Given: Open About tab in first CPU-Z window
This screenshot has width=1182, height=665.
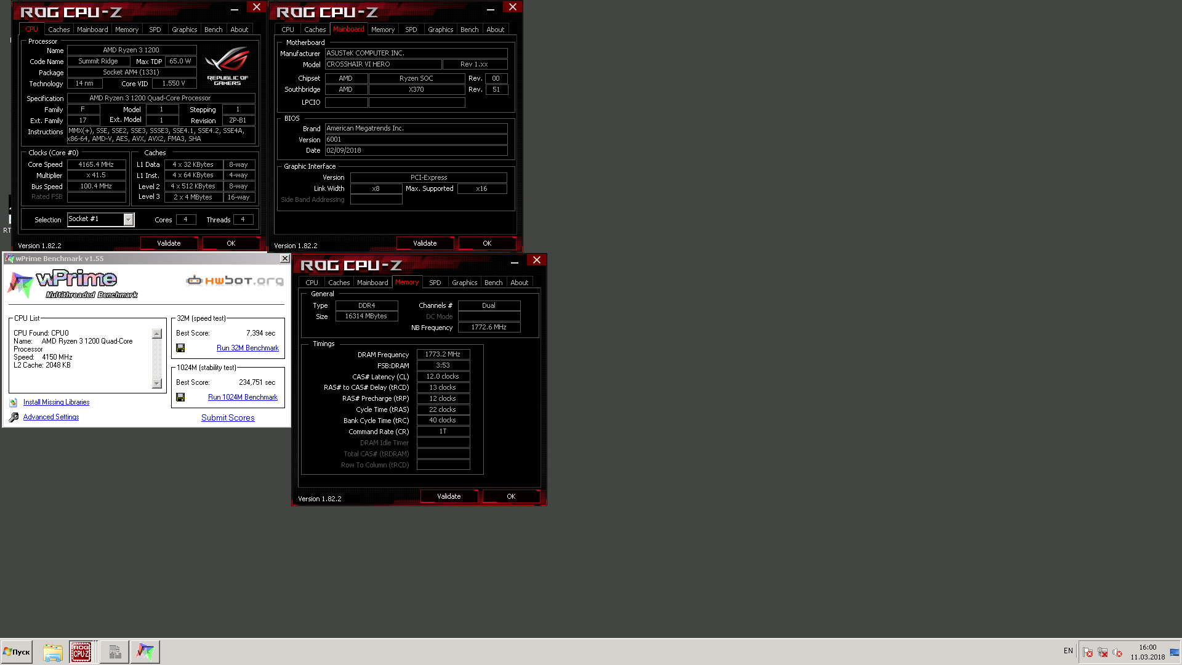Looking at the screenshot, I should 239,30.
